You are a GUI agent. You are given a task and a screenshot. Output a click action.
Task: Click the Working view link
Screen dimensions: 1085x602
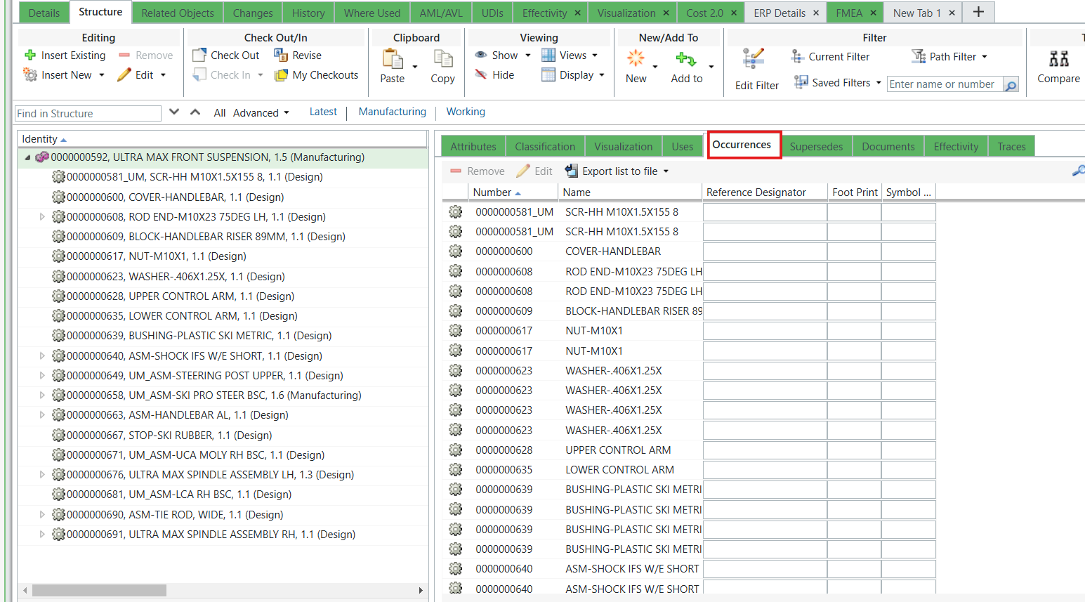click(465, 112)
